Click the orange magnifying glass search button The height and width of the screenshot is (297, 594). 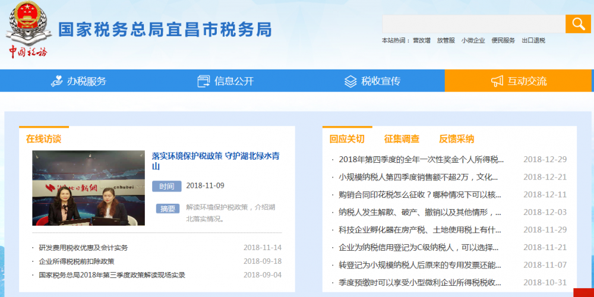click(x=577, y=24)
